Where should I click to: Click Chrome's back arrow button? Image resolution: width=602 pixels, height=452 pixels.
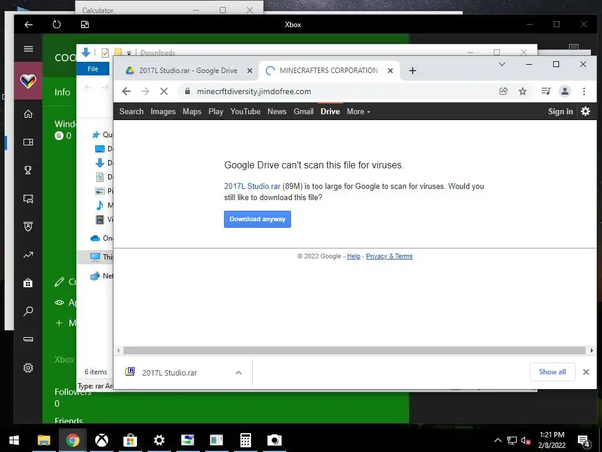click(126, 91)
